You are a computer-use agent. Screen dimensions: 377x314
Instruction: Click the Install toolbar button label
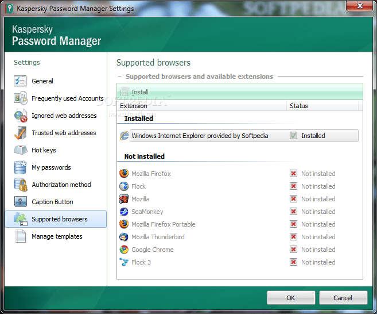(140, 92)
